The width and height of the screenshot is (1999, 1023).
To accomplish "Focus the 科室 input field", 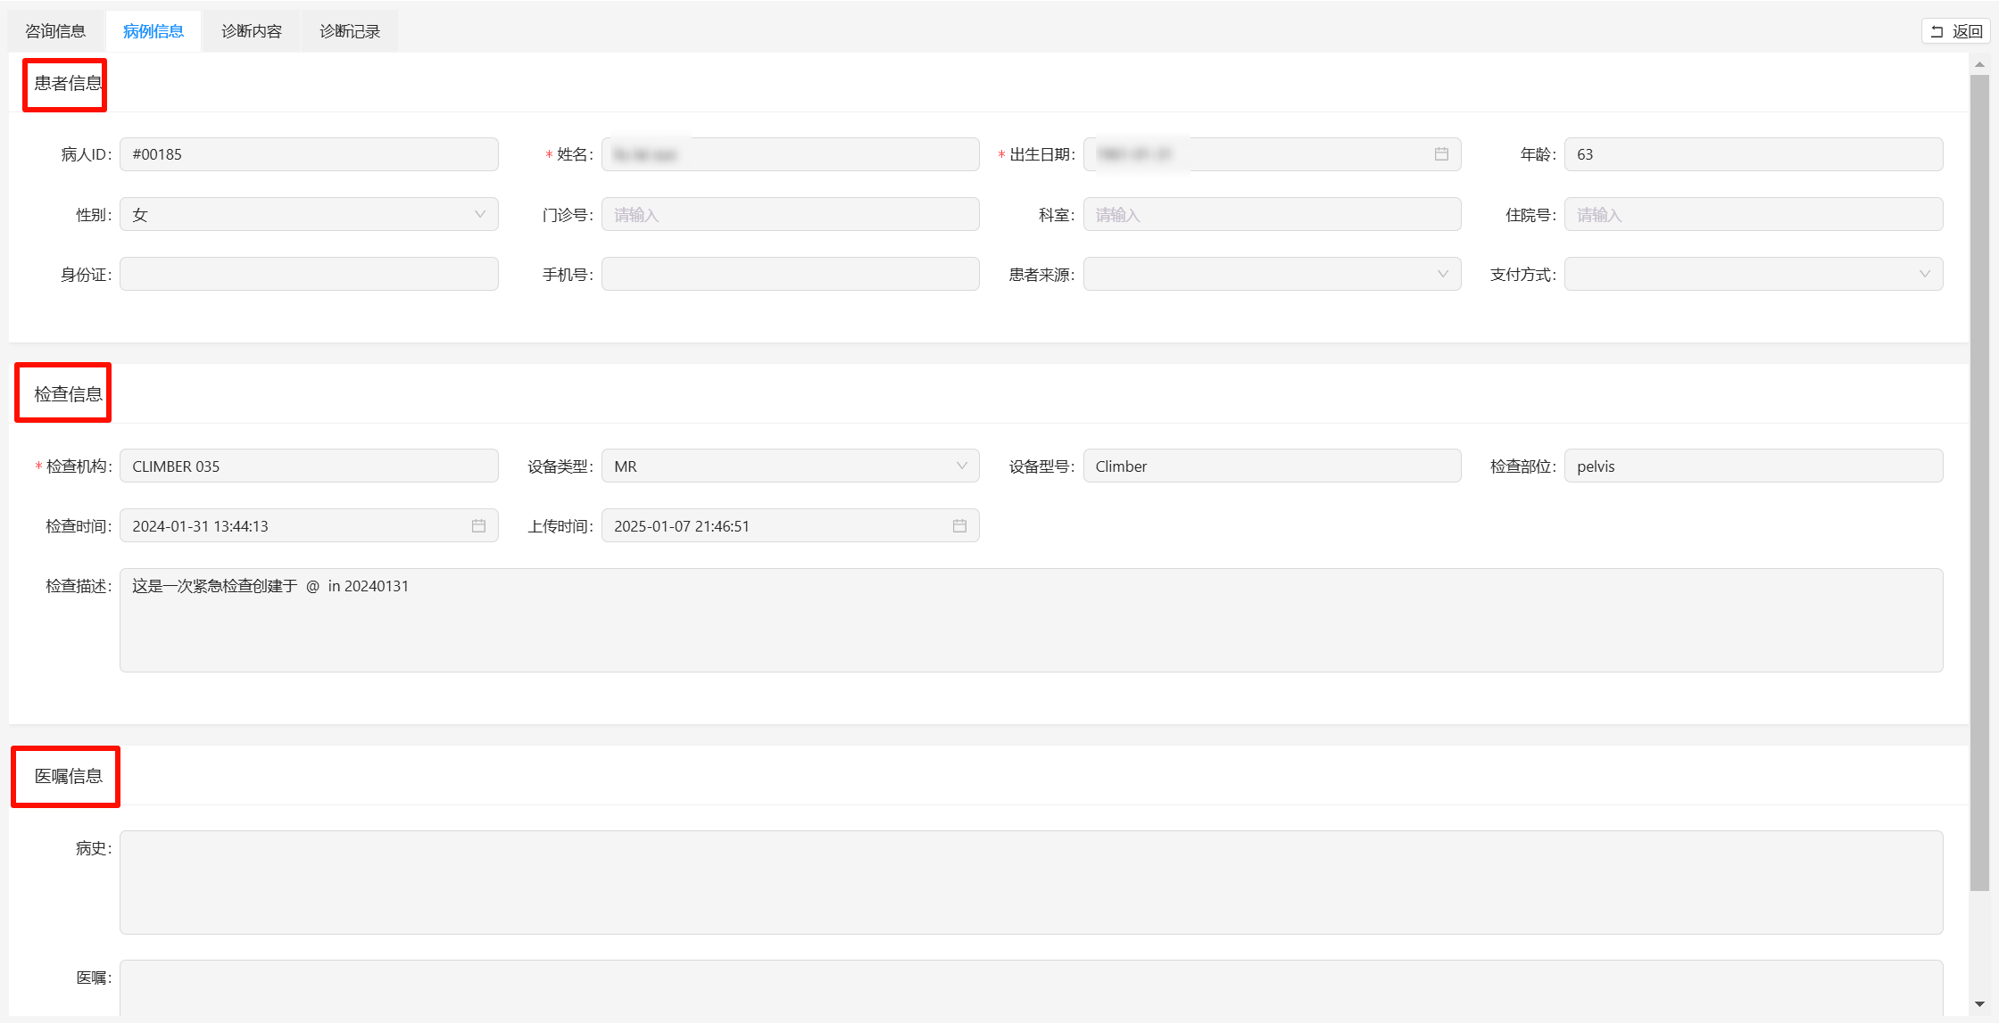I will (x=1271, y=215).
